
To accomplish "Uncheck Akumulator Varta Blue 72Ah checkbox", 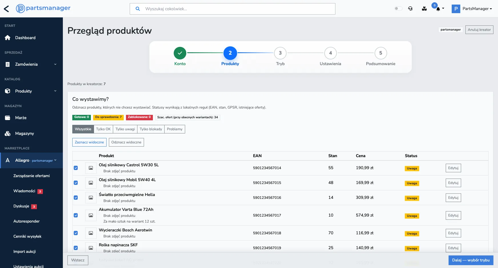I will [x=76, y=215].
